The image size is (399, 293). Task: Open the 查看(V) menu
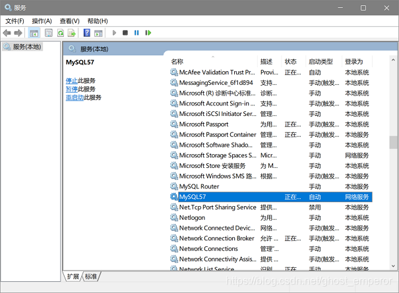[69, 21]
